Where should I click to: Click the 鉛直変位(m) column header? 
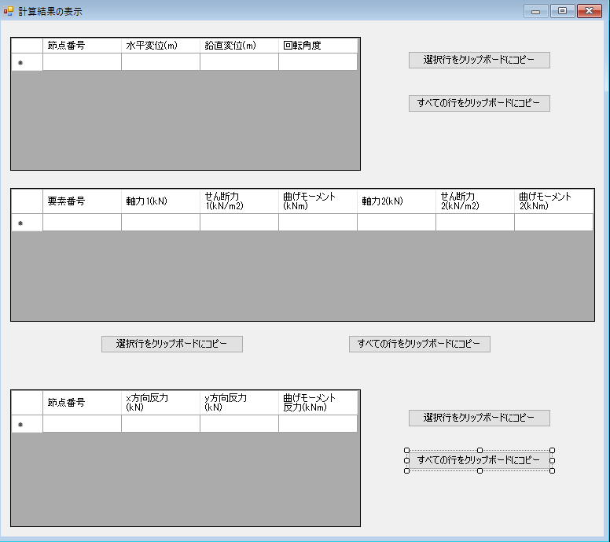[239, 46]
